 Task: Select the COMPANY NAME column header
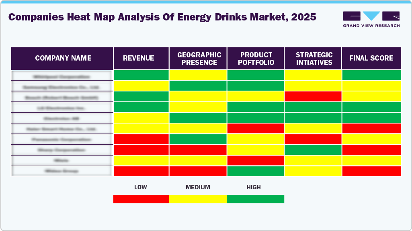pyautogui.click(x=62, y=58)
